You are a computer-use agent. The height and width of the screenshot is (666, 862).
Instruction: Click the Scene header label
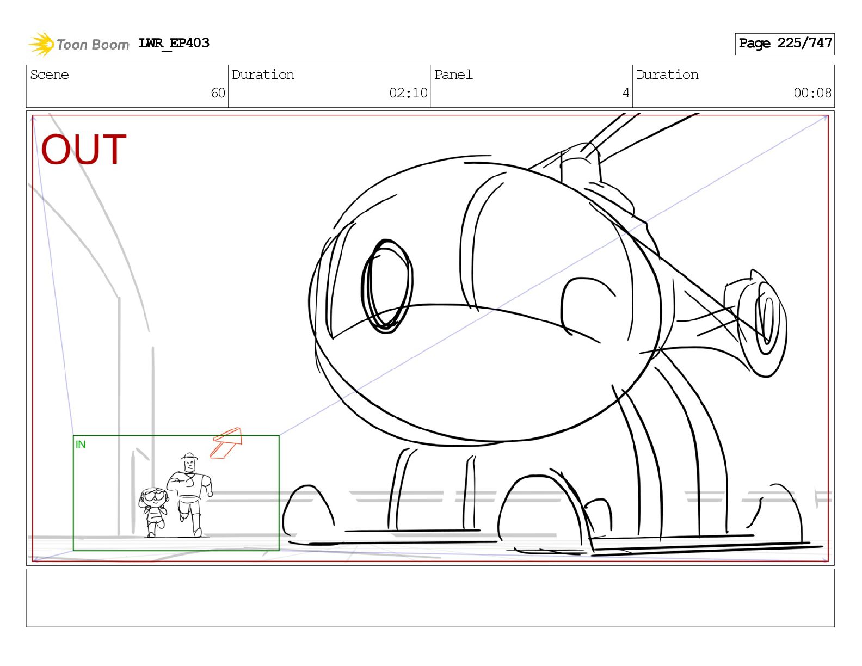point(50,75)
